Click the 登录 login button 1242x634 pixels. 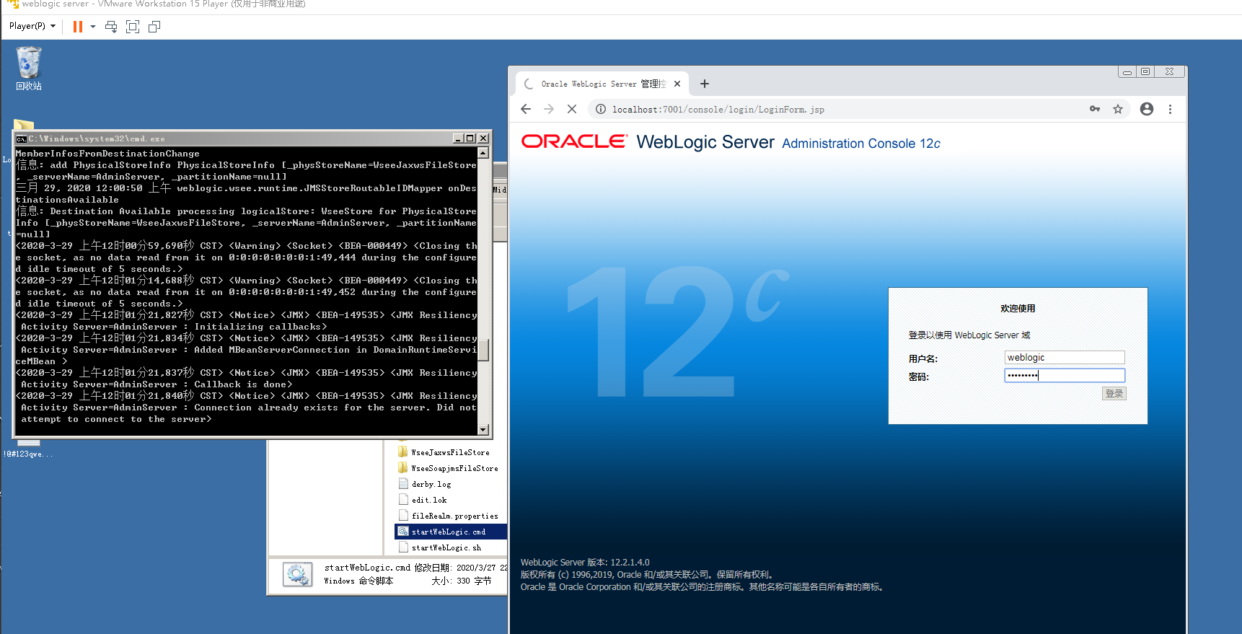(x=1114, y=394)
